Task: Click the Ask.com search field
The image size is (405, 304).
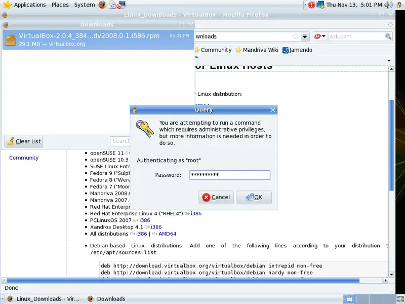Action: 356,36
